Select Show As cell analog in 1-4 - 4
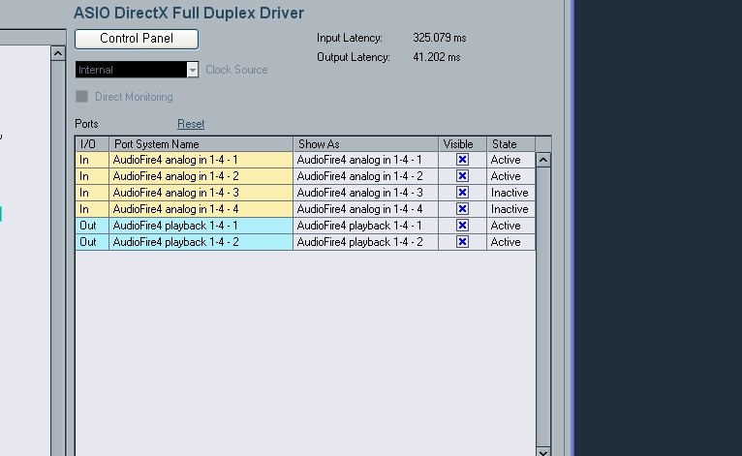The height and width of the screenshot is (456, 742). point(366,209)
